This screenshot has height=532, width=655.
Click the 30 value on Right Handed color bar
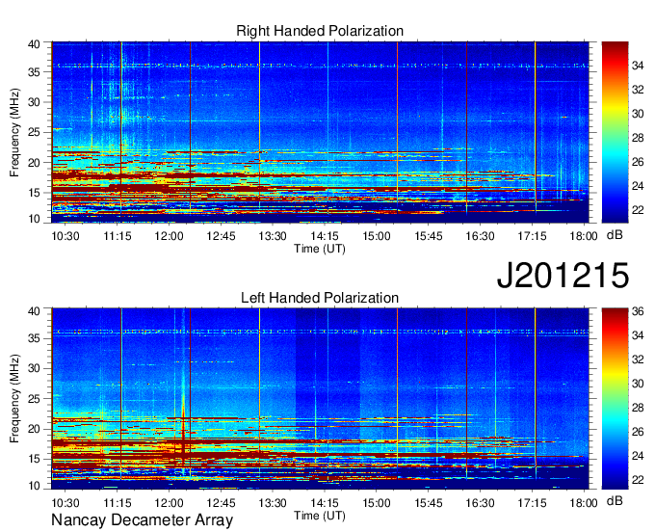638,114
